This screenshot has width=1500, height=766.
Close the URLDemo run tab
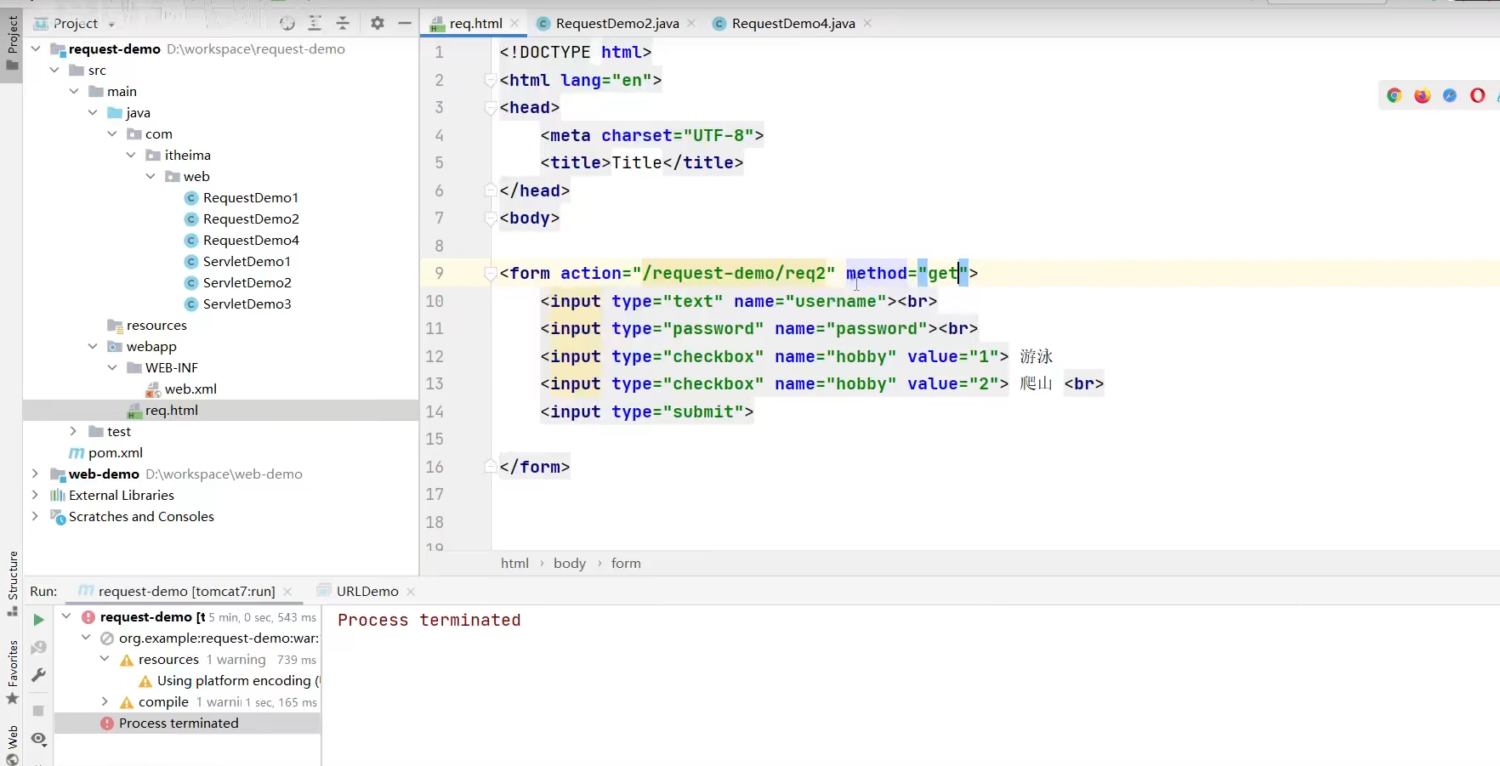(411, 592)
